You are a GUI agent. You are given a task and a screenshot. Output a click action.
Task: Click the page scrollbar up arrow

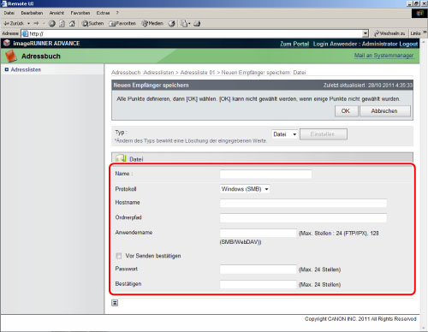tap(424, 42)
